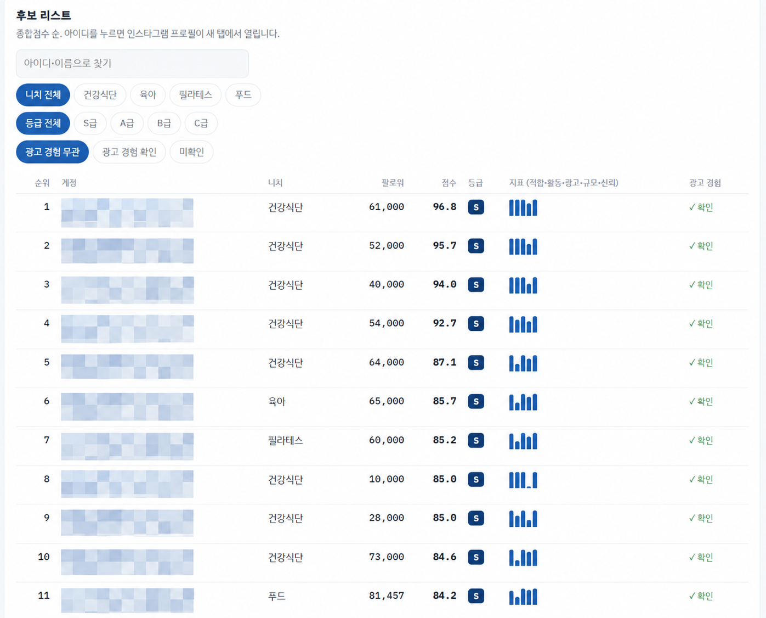The height and width of the screenshot is (618, 766).
Task: Click the 필라테스 niche cell in rank 7 row
Action: (x=285, y=441)
